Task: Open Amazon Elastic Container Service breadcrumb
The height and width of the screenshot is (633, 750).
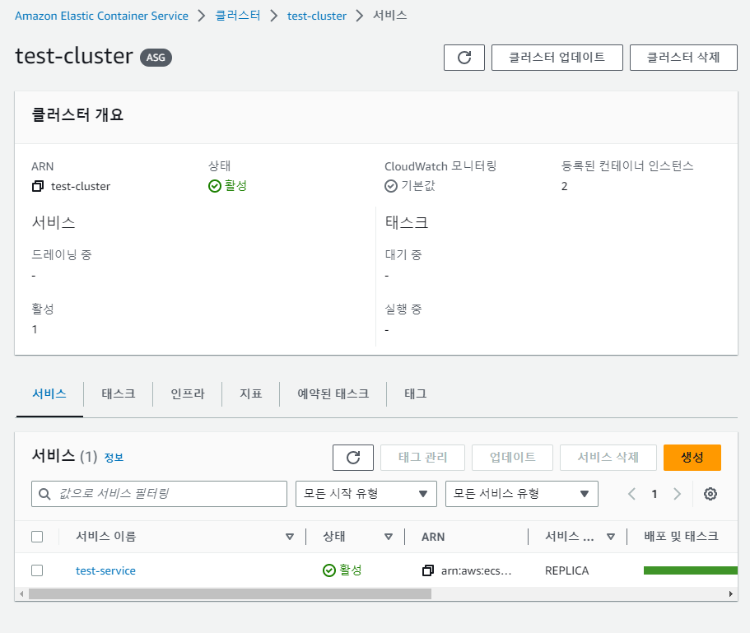Action: click(101, 16)
